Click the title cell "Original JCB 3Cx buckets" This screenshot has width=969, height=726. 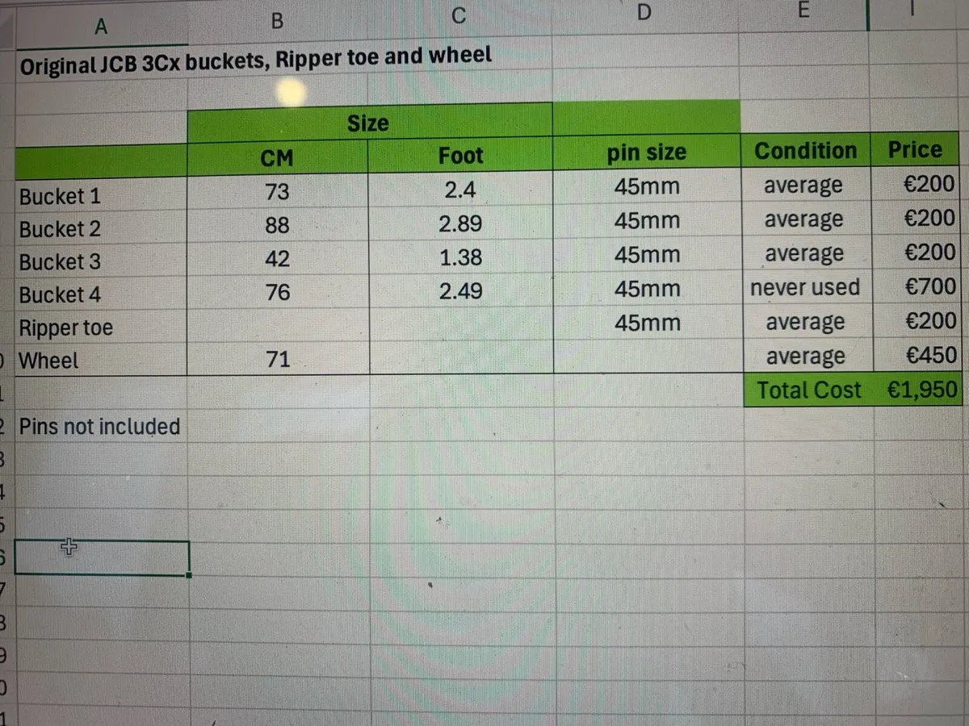(x=255, y=61)
